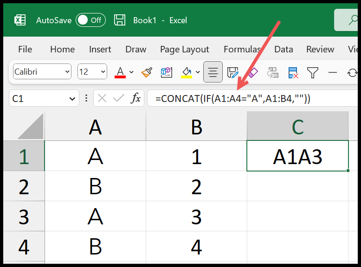Open the Home tab

[62, 49]
